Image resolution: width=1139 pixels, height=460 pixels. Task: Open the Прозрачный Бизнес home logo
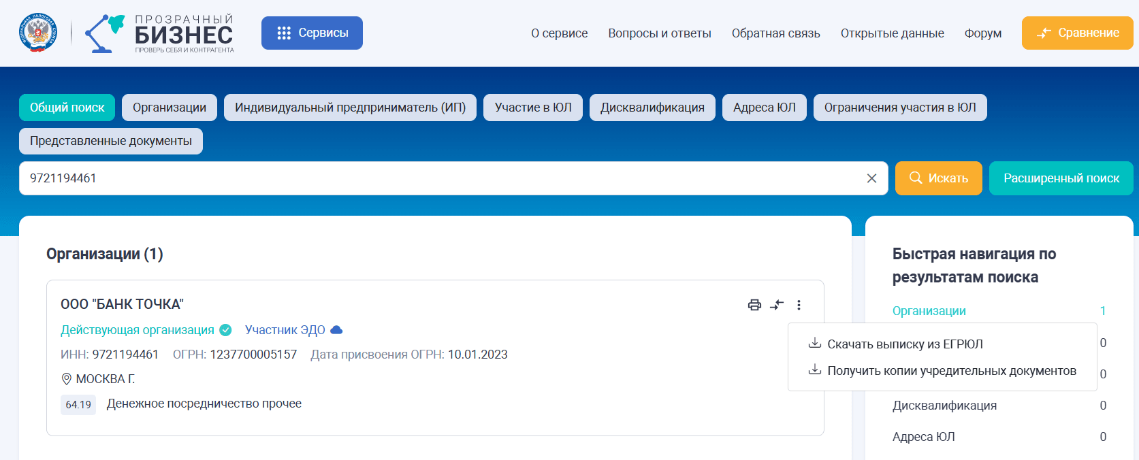[x=159, y=33]
